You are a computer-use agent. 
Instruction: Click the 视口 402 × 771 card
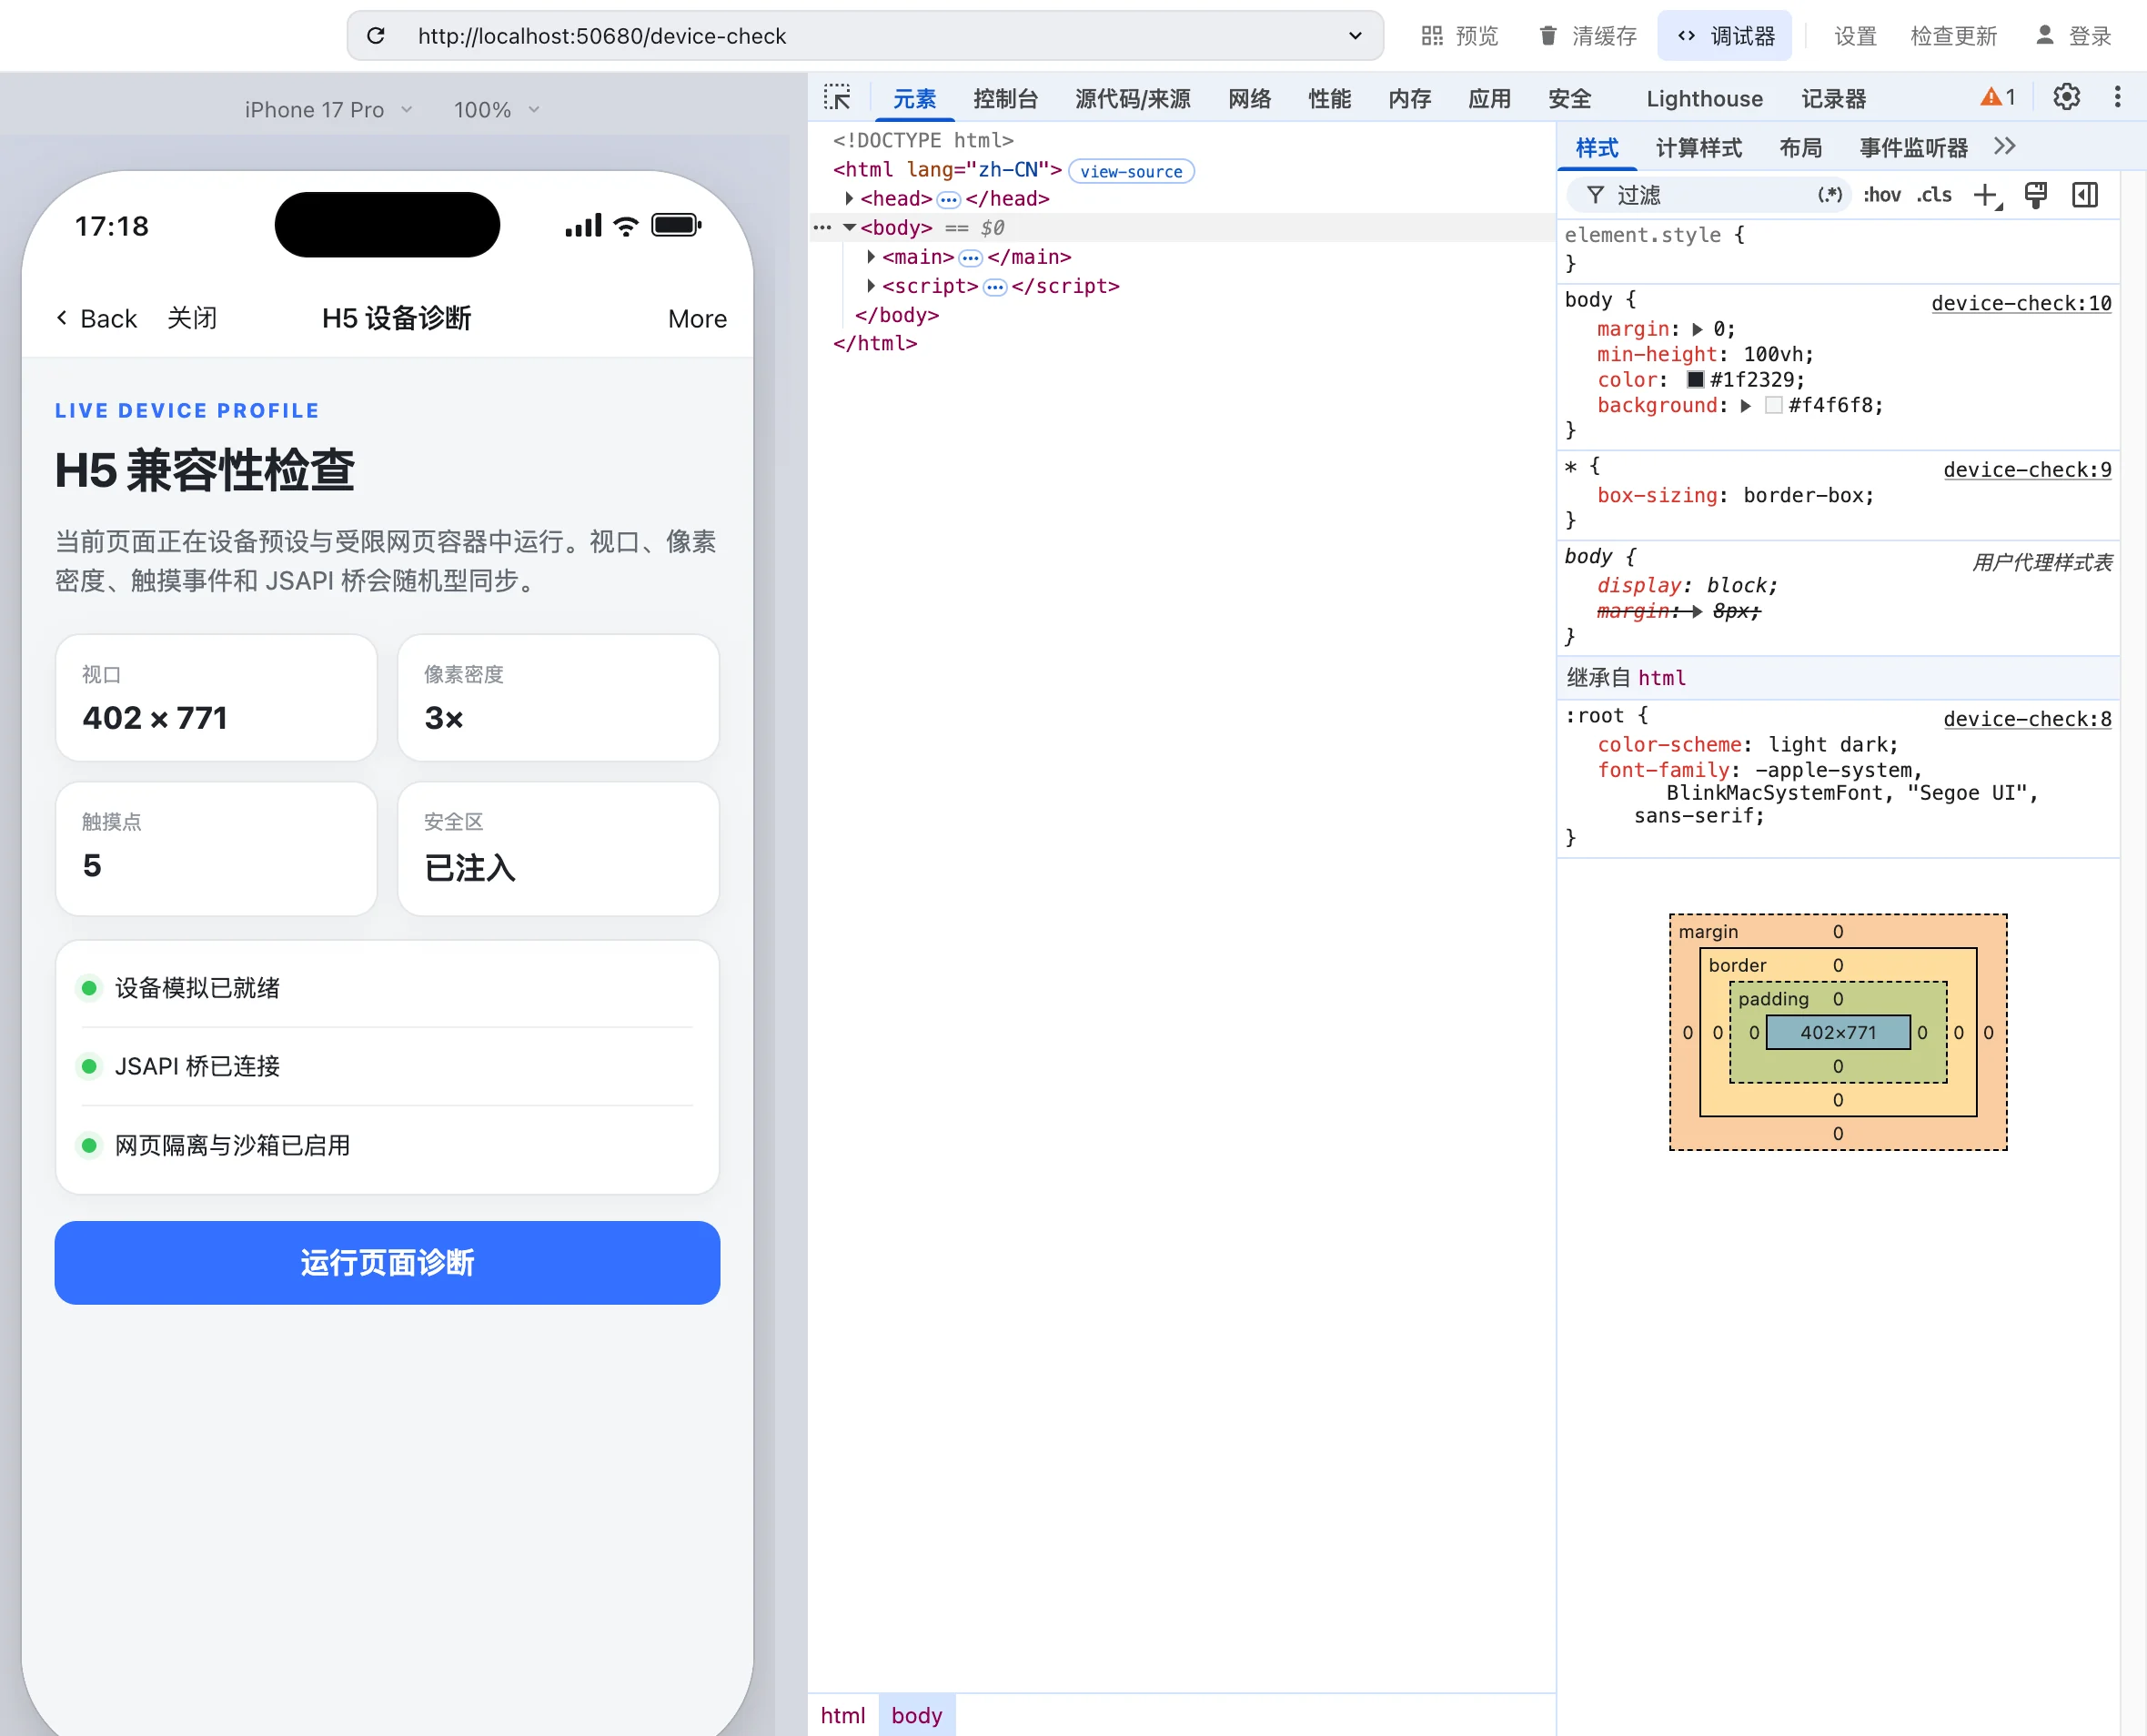tap(216, 698)
